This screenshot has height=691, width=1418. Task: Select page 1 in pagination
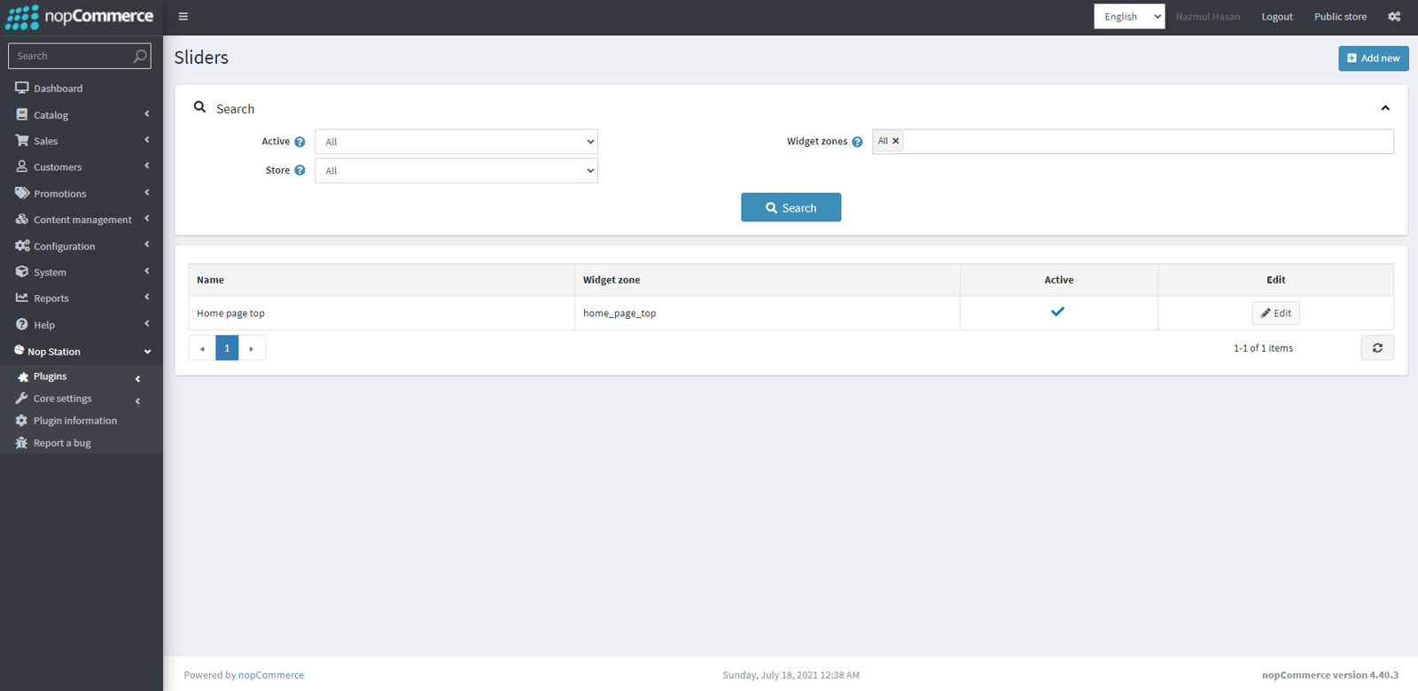(x=227, y=348)
